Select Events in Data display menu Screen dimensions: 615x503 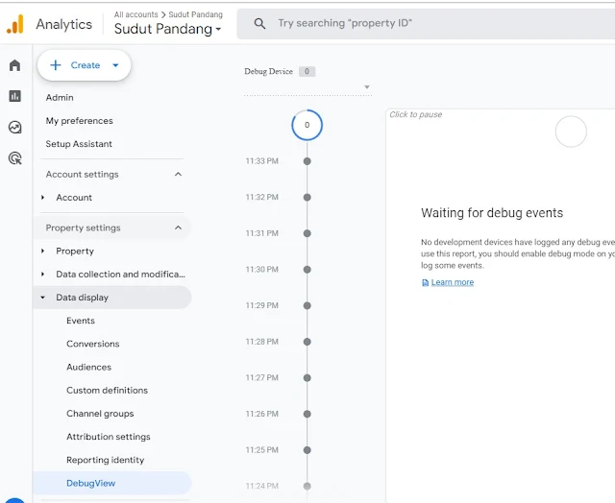81,321
